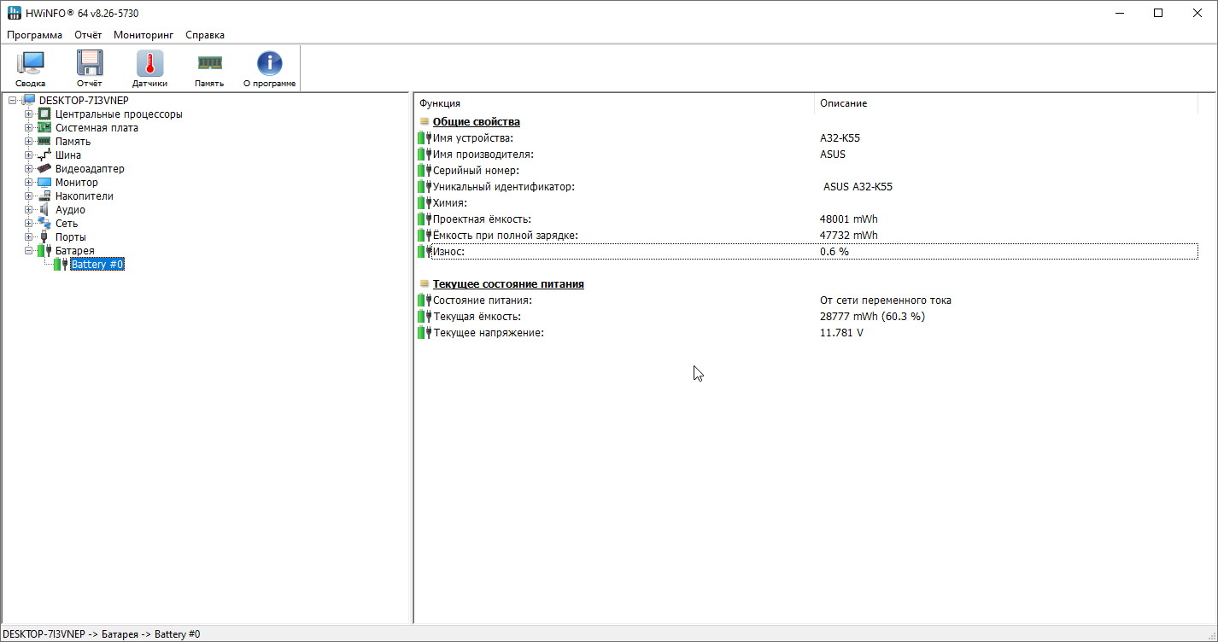Expand the Накопители tree node
This screenshot has height=642, width=1218.
click(29, 196)
